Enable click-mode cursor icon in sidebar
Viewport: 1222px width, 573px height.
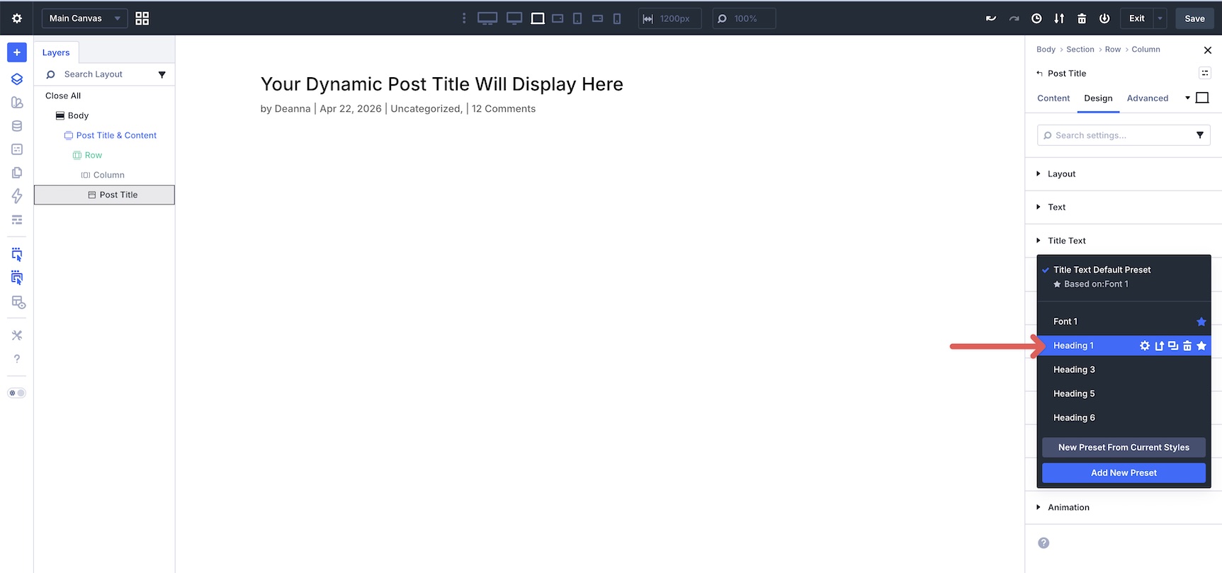pos(17,254)
